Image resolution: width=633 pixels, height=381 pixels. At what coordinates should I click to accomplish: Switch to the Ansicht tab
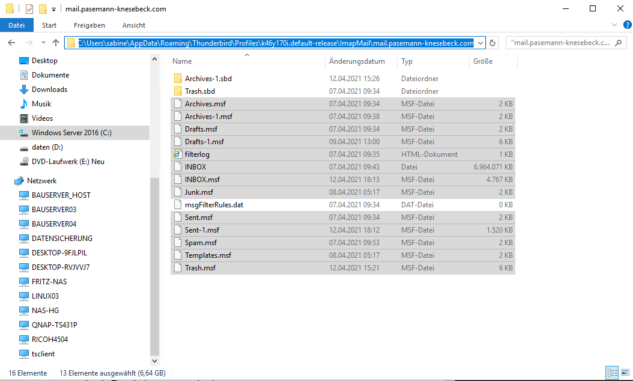(x=133, y=25)
